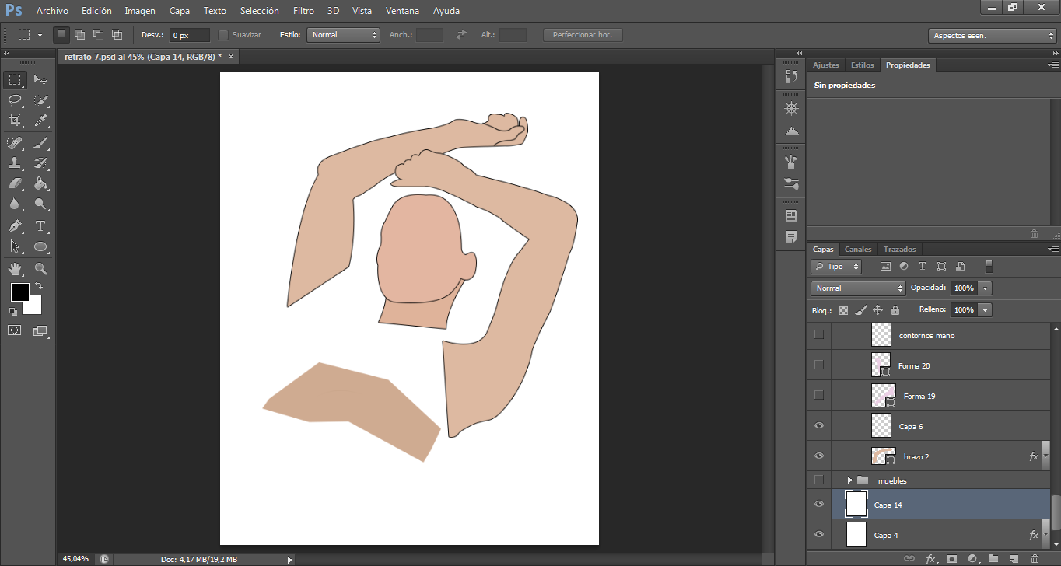Select the Spot Healing Brush tool

15,143
